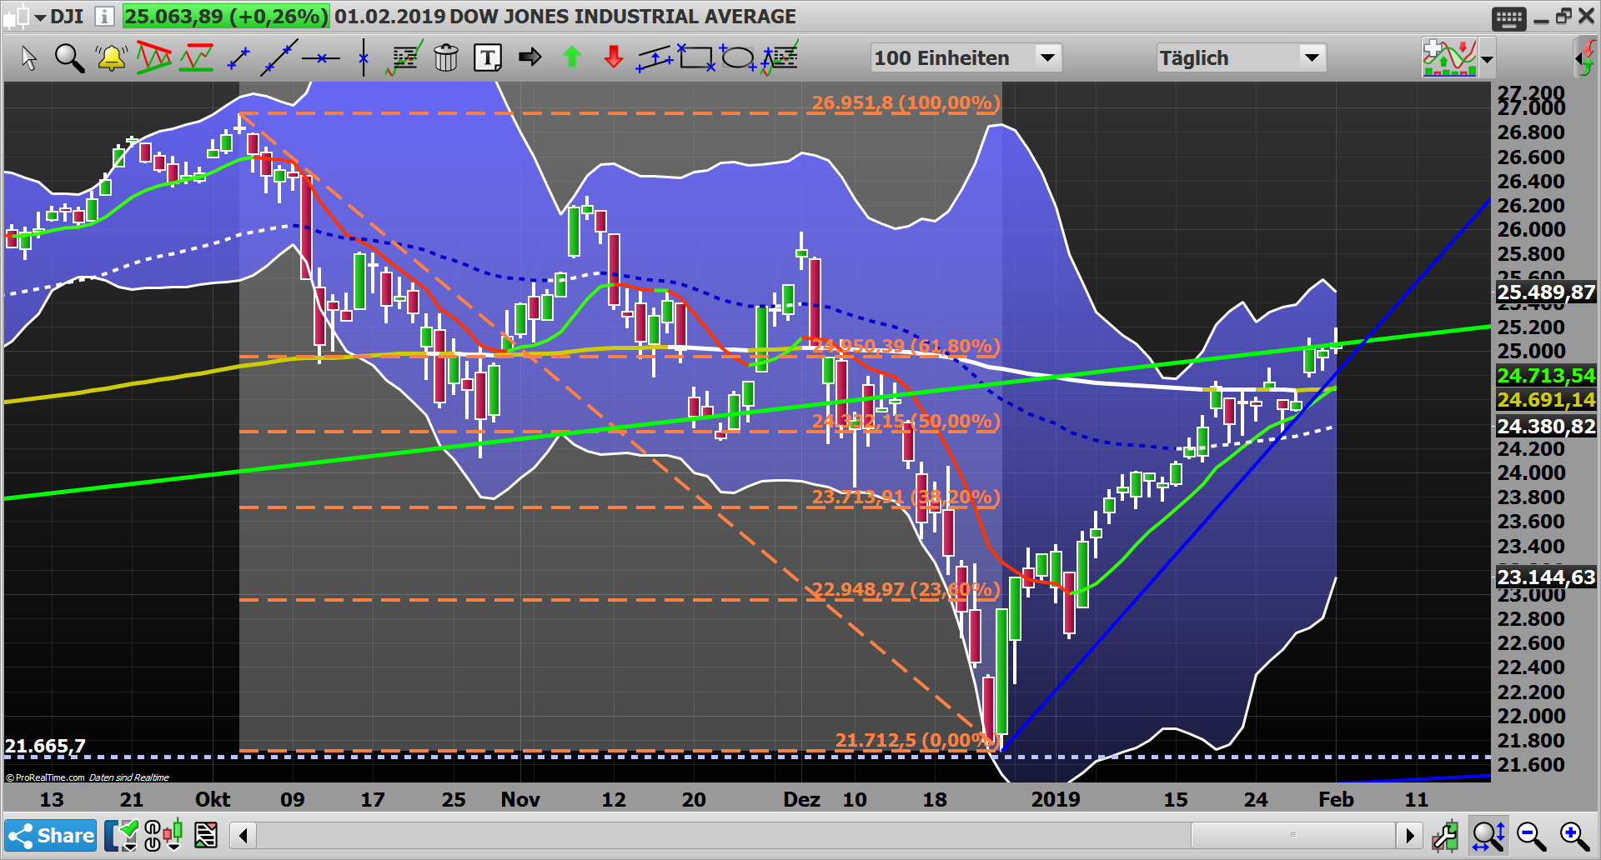Open the on-screen keyboard shortcuts panel
This screenshot has height=860, width=1601.
click(1509, 18)
